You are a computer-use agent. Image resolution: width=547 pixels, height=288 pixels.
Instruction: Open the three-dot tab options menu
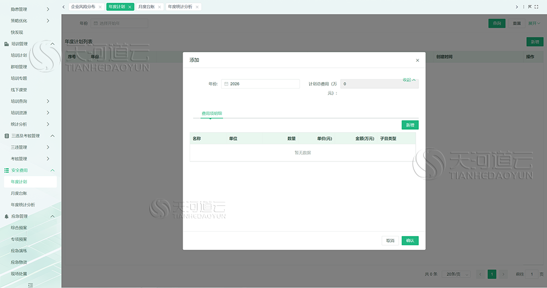click(523, 7)
